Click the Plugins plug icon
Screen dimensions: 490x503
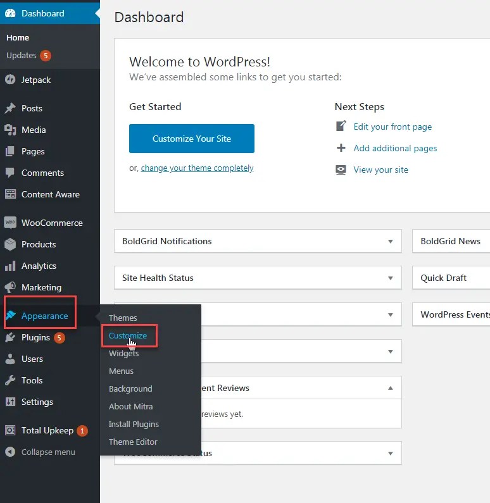coord(10,337)
